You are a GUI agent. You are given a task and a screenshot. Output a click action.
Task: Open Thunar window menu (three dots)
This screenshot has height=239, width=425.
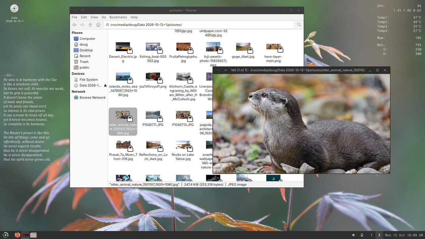[75, 10]
